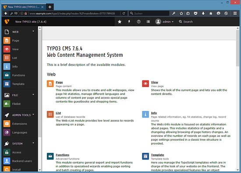Follow the Info link in content
Viewport: 241px width, 173px height.
(154, 113)
